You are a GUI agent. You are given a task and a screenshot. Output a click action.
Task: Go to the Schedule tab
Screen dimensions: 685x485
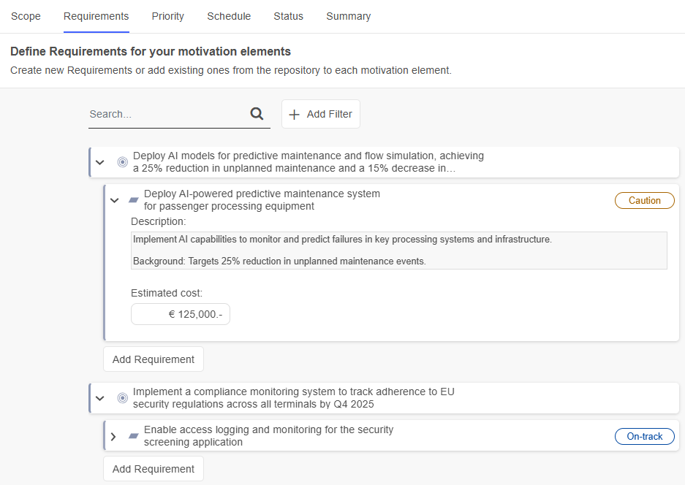(x=229, y=16)
